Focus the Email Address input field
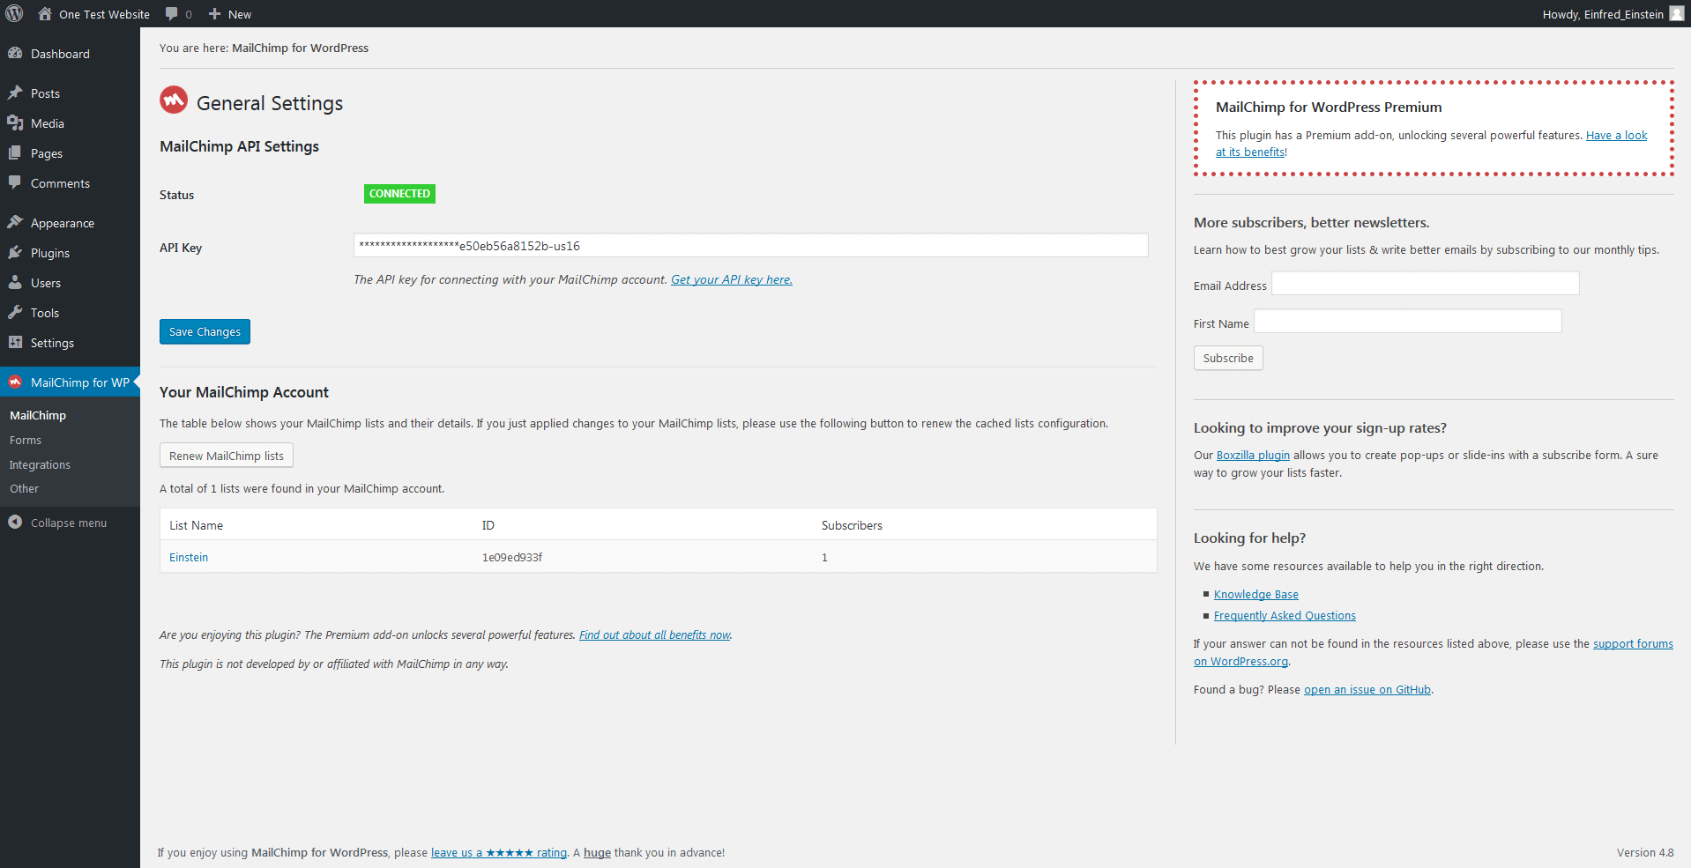The image size is (1691, 868). [x=1425, y=284]
